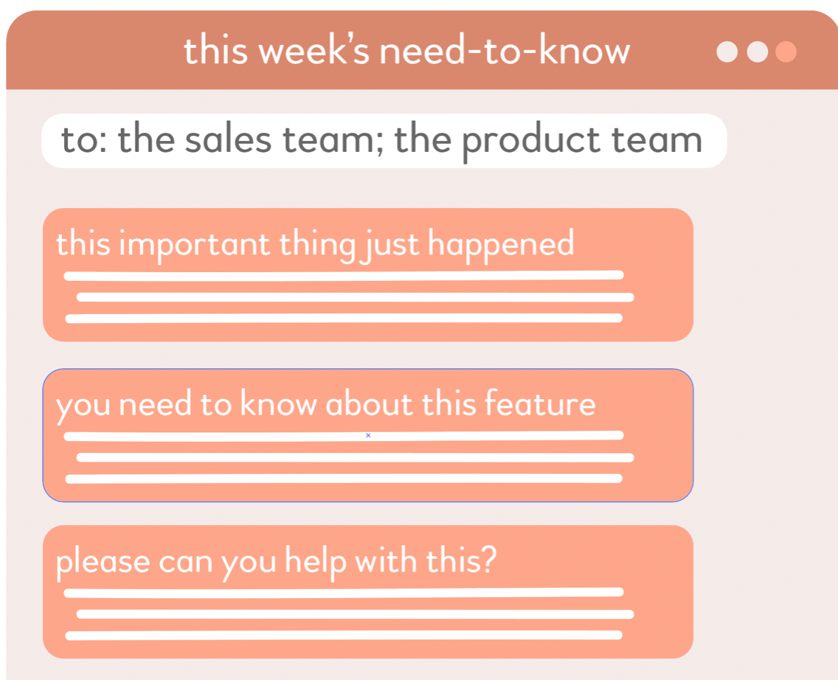Click the middle white dot in header
Screen dimensions: 838x680
[x=758, y=52]
